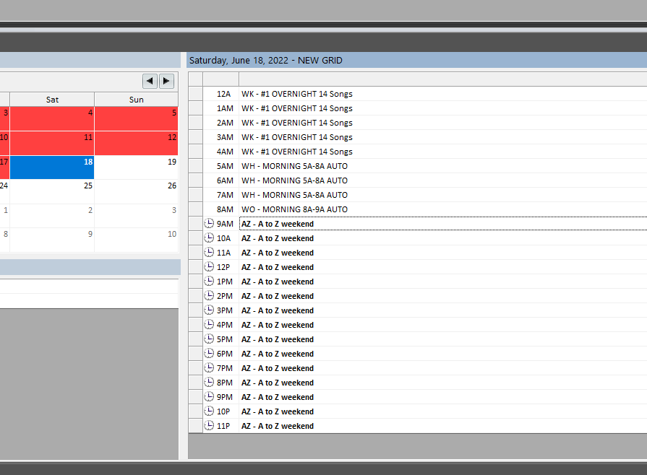Click the previous month arrow button
This screenshot has height=475, width=647.
point(150,81)
